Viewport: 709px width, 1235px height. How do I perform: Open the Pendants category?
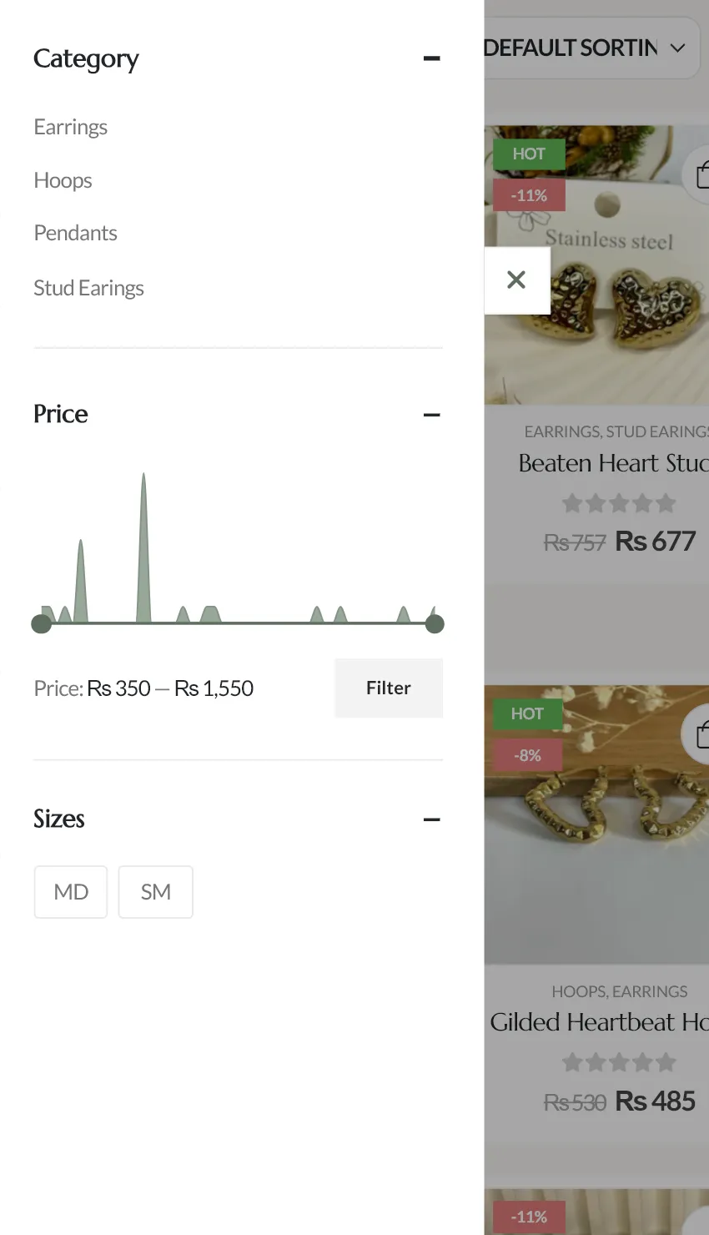click(76, 233)
